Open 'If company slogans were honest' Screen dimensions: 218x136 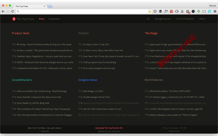tap(98, 68)
